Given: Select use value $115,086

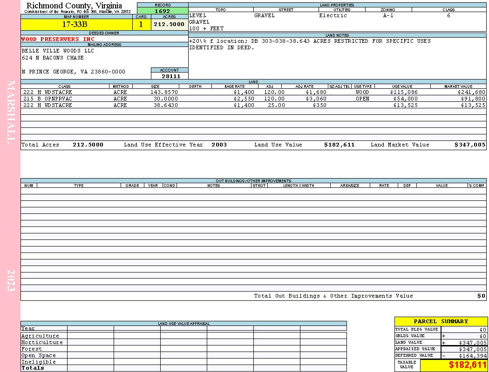Looking at the screenshot, I should point(404,93).
